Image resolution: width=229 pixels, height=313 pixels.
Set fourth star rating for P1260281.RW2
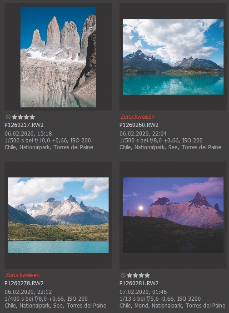[x=147, y=276]
